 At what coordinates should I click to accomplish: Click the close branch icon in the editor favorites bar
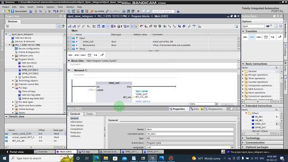[102, 55]
